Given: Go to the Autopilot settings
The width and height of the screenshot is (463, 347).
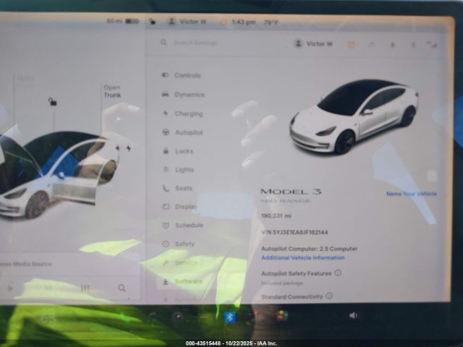Looking at the screenshot, I should [188, 132].
